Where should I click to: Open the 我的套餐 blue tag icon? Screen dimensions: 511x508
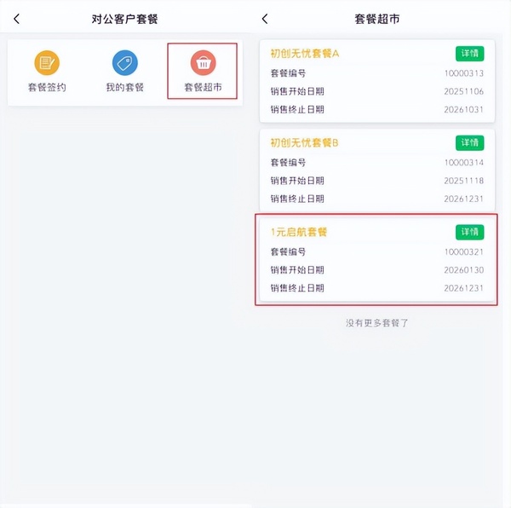pyautogui.click(x=124, y=63)
